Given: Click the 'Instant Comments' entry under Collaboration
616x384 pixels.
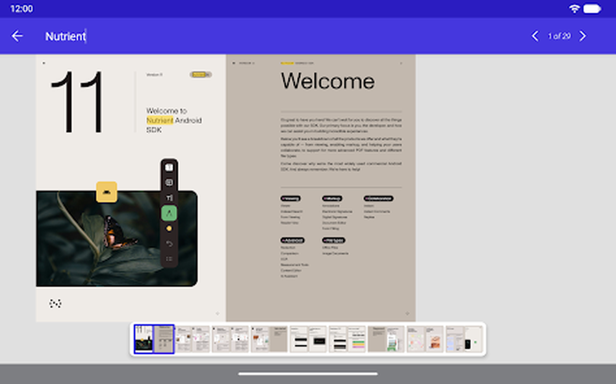Looking at the screenshot, I should [x=377, y=211].
